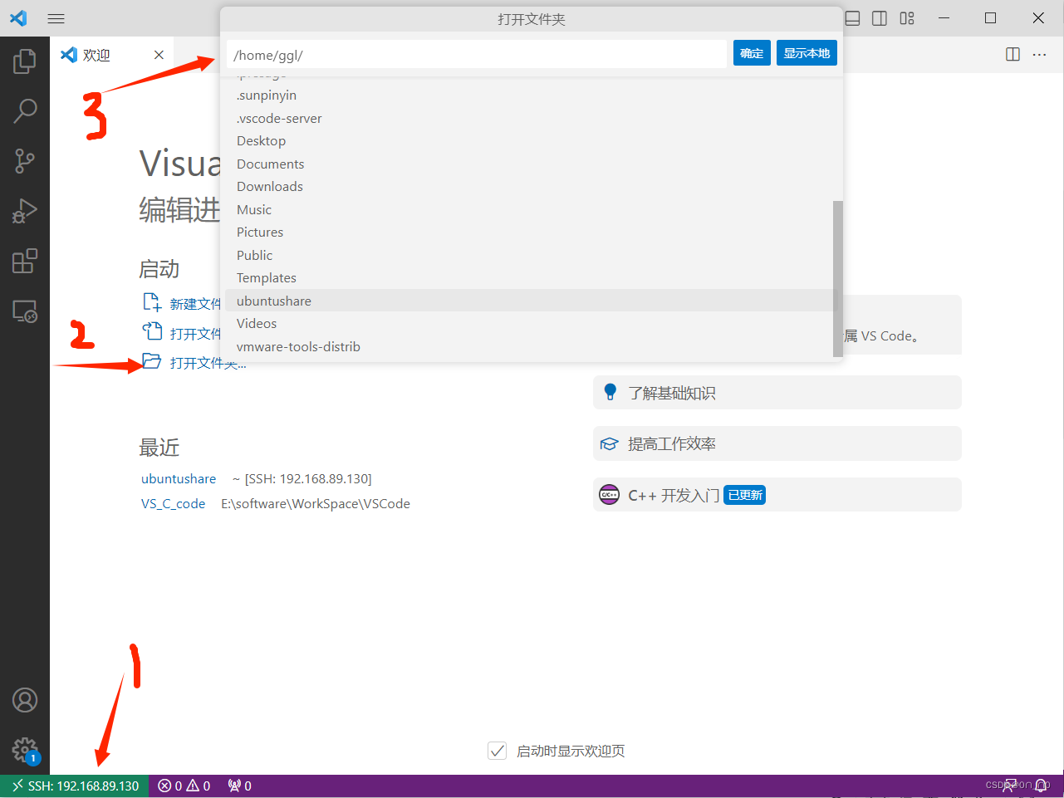Open the Extensions view

point(25,261)
